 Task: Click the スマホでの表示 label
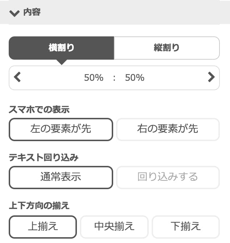(39, 109)
